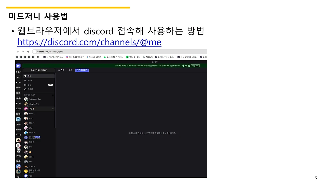Click the 대화 찾기 또는 시작하기 search field

pos(39,70)
